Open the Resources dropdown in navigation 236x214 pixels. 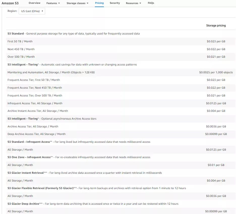pos(133,3)
